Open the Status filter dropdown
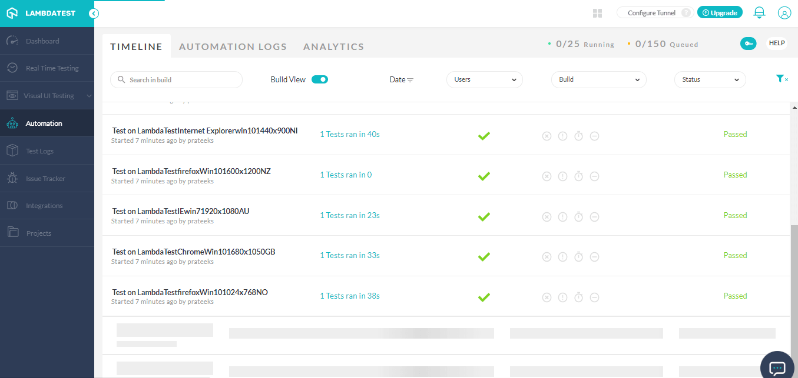This screenshot has height=378, width=798. [710, 79]
